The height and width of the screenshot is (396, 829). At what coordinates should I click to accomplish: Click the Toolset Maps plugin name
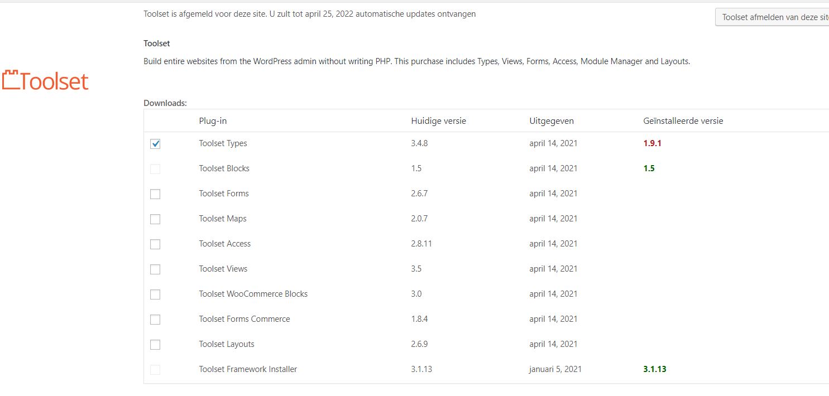223,219
